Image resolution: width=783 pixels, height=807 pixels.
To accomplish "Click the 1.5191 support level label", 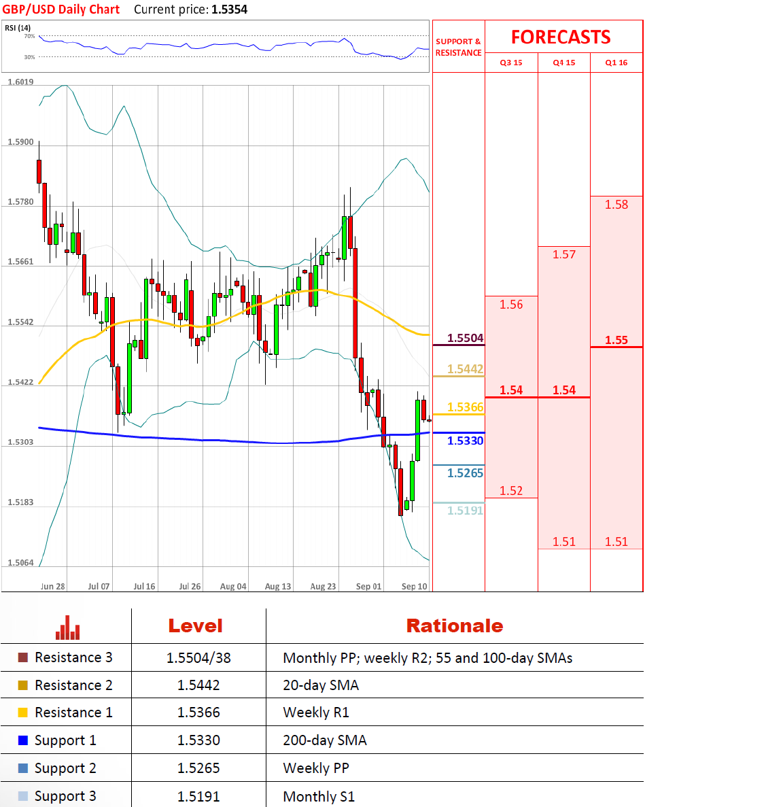I will pos(465,511).
